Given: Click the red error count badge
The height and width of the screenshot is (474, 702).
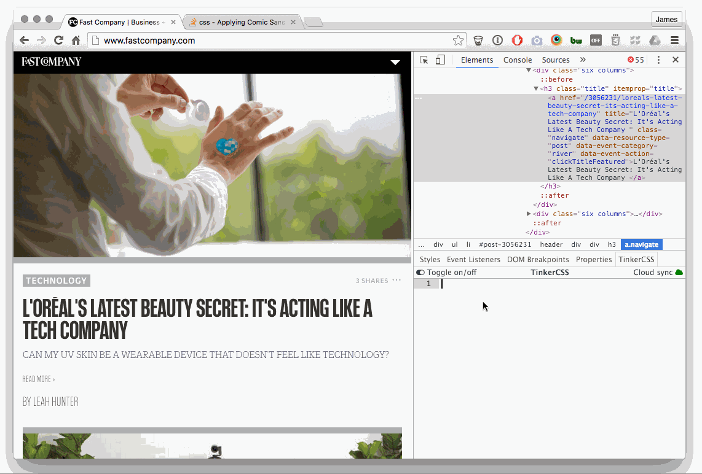Looking at the screenshot, I should coord(636,60).
